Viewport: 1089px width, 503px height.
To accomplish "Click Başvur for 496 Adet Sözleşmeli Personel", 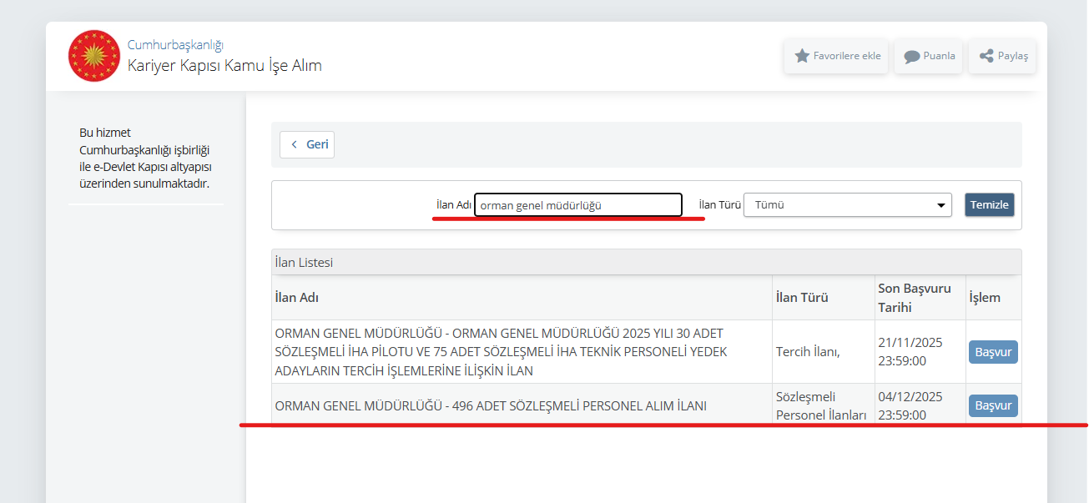I will pyautogui.click(x=993, y=406).
